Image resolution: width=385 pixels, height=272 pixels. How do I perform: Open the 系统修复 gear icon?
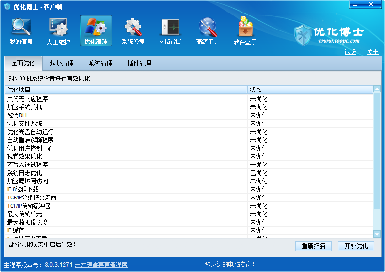tap(133, 31)
